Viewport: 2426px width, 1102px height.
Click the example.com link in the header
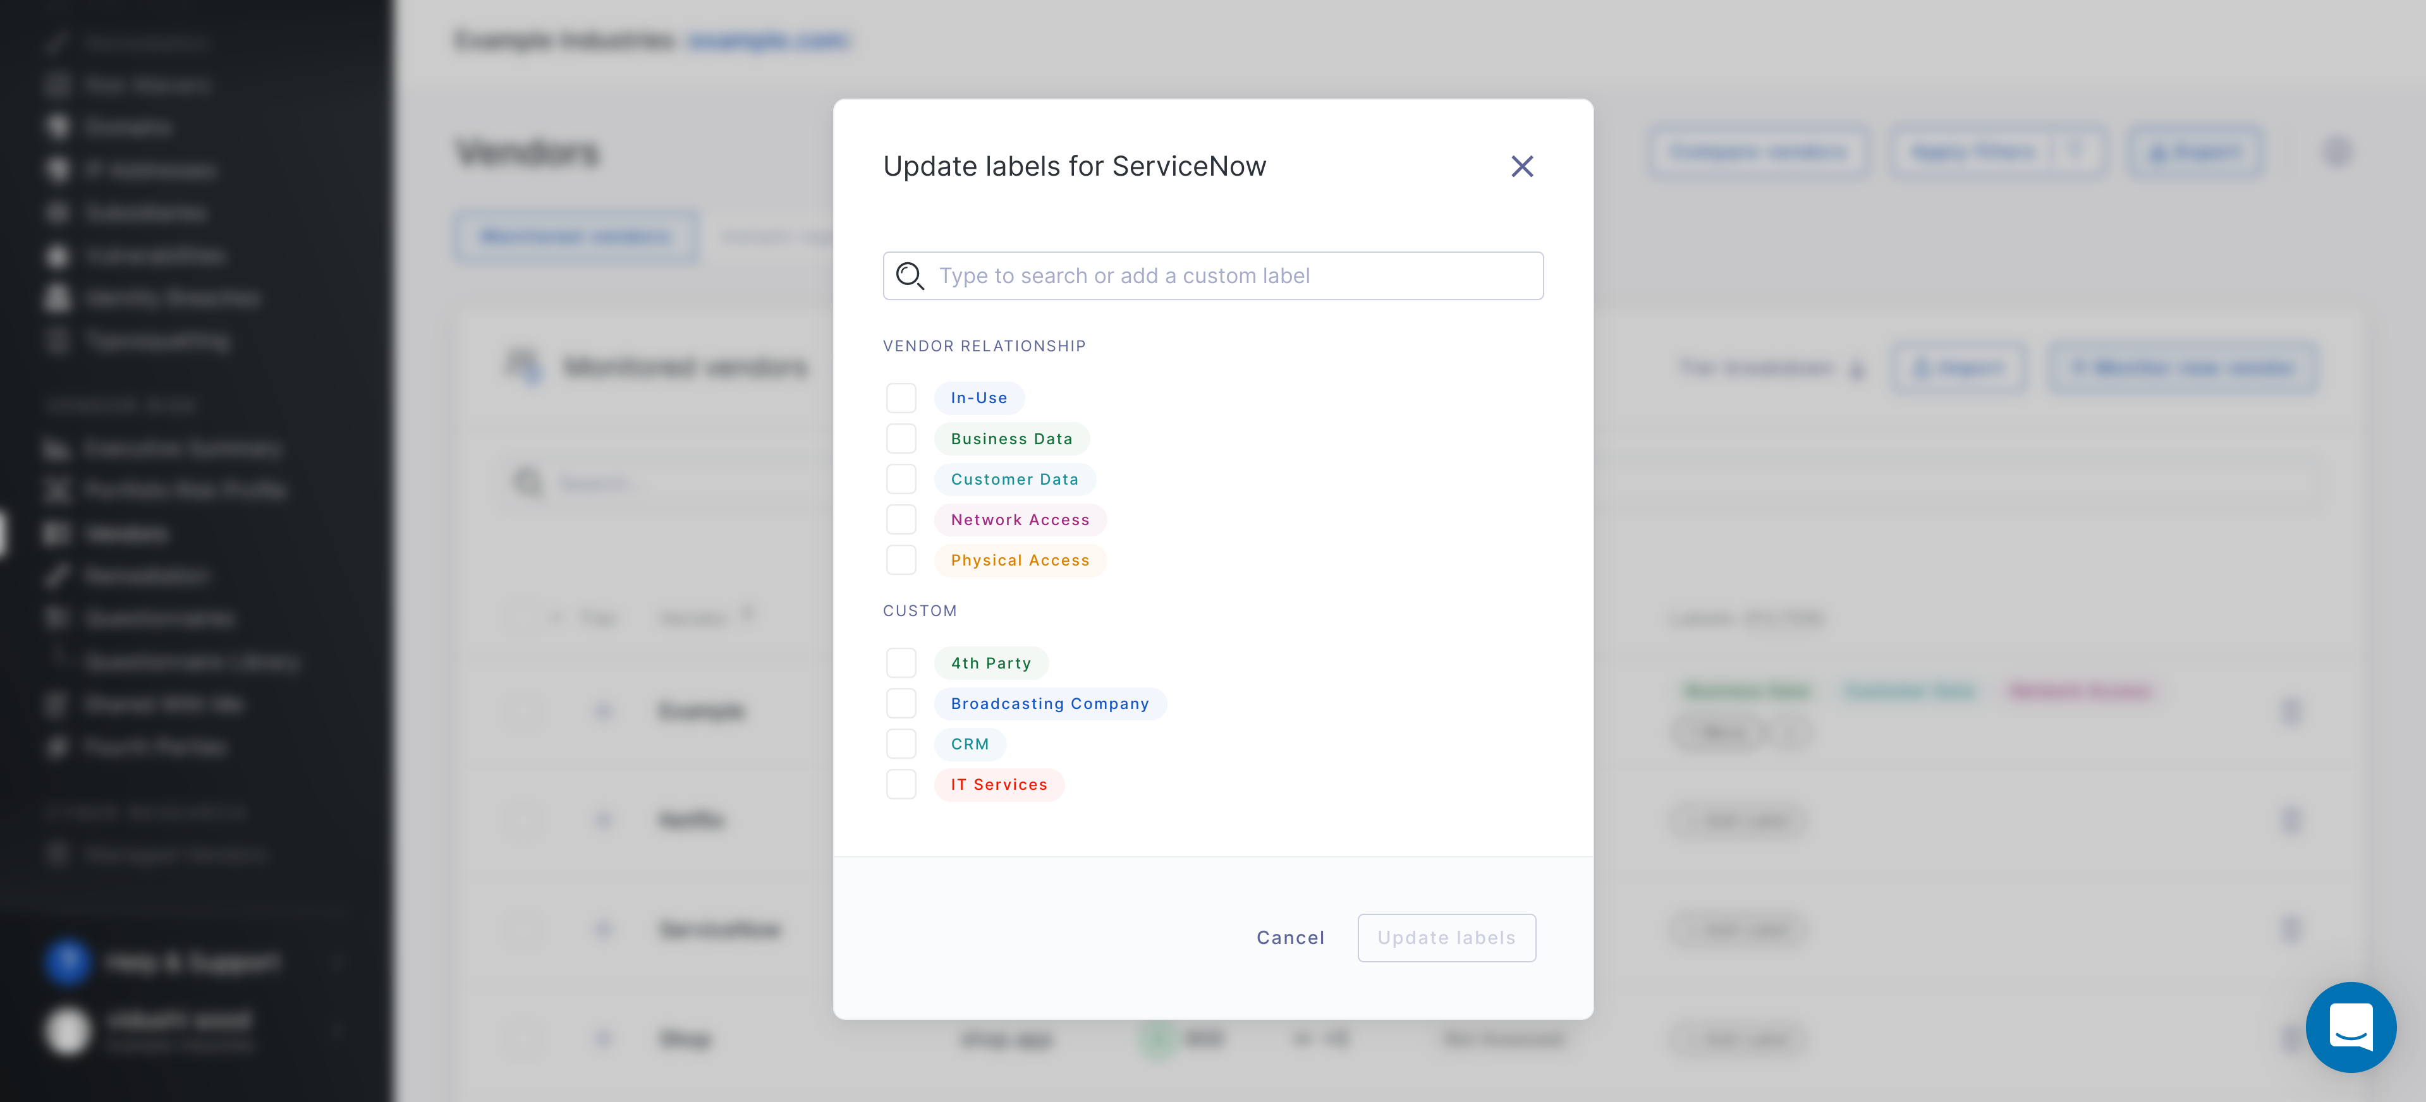(x=767, y=40)
